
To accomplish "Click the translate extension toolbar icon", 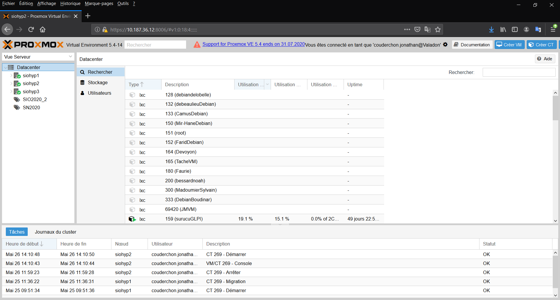I will (538, 29).
